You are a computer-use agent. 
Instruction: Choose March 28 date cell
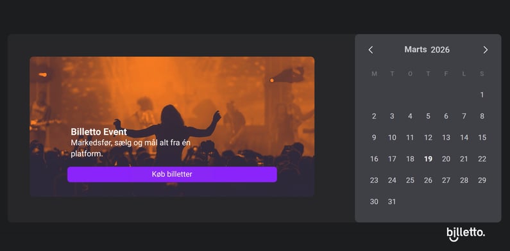coord(464,180)
